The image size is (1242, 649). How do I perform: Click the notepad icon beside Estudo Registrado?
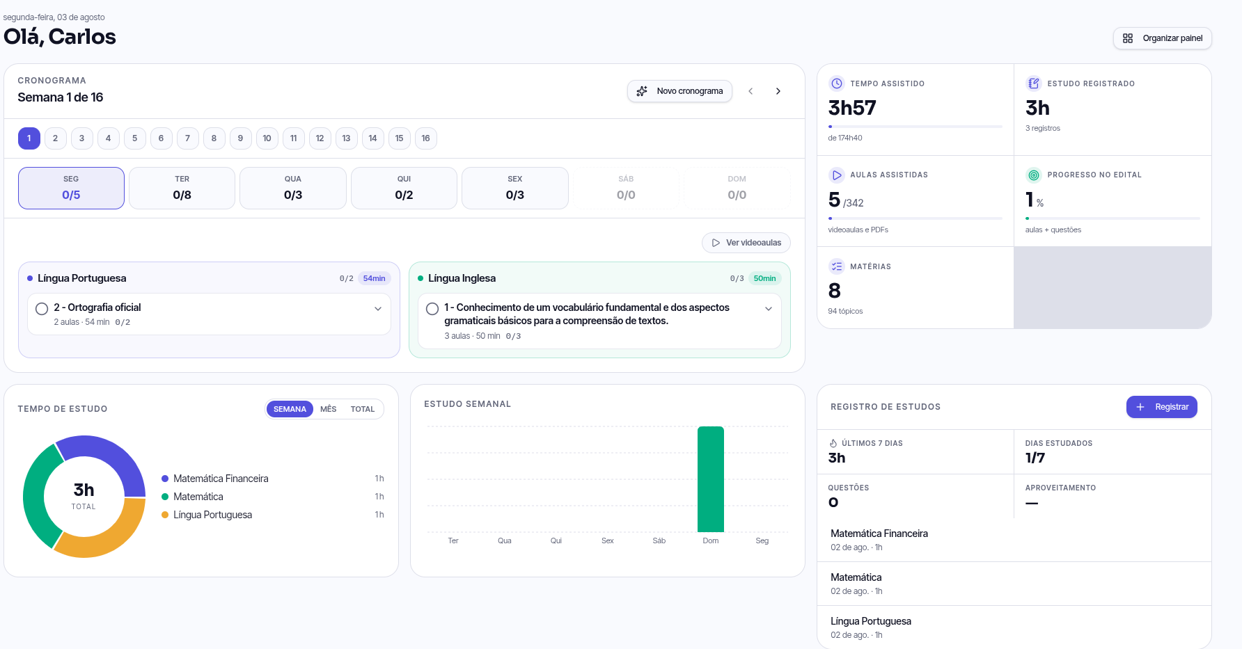tap(1034, 83)
